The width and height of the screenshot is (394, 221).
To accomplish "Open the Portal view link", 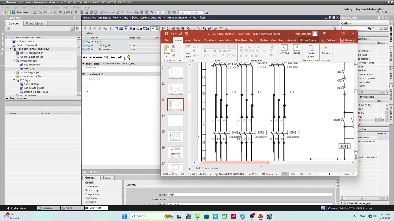I will (x=16, y=208).
